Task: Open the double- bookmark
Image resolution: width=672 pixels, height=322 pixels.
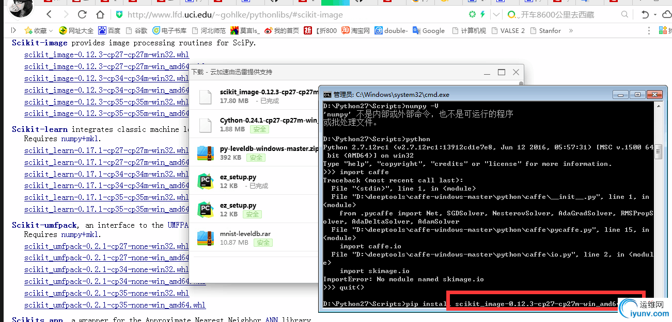Action: [392, 30]
